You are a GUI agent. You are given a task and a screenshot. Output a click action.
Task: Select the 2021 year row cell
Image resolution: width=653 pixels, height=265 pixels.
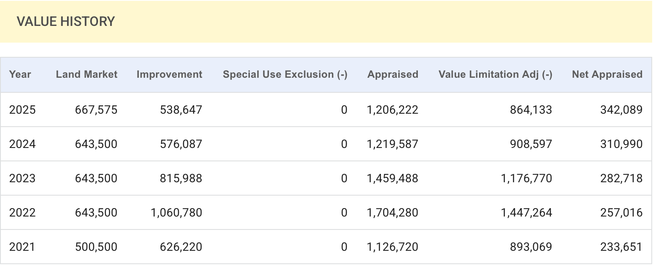[x=23, y=247]
